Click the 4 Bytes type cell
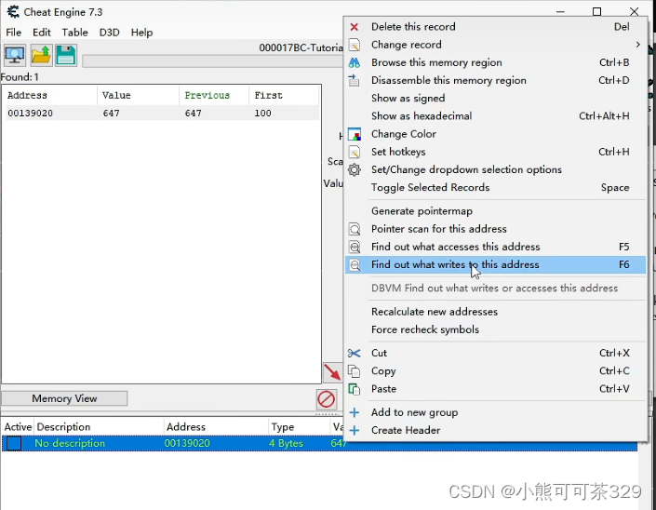The width and height of the screenshot is (656, 510). pos(287,444)
